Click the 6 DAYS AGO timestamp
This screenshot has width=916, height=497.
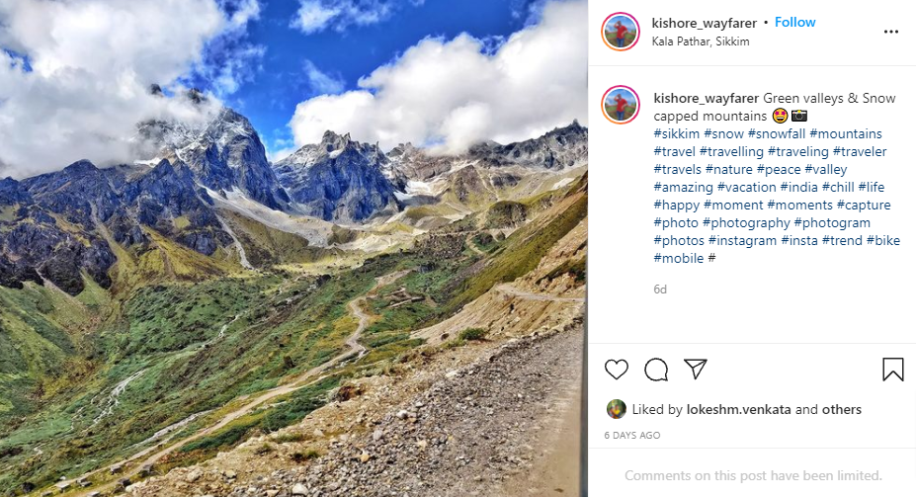pyautogui.click(x=632, y=435)
